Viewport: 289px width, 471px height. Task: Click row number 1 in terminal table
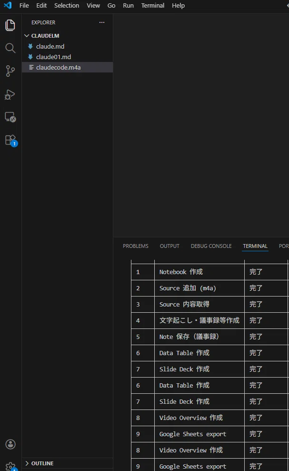138,272
